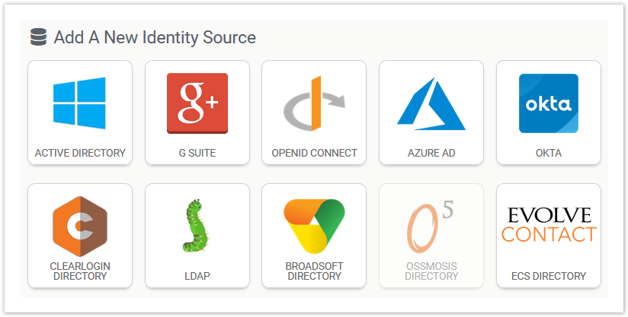Select the Okta logo icon
This screenshot has height=317, width=628.
(549, 103)
